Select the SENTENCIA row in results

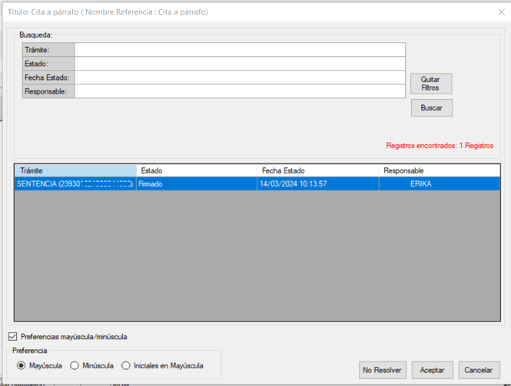[x=75, y=184]
